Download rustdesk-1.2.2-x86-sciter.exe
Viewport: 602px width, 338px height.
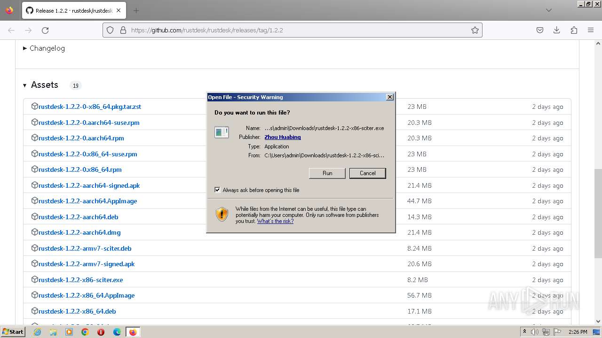click(x=81, y=280)
